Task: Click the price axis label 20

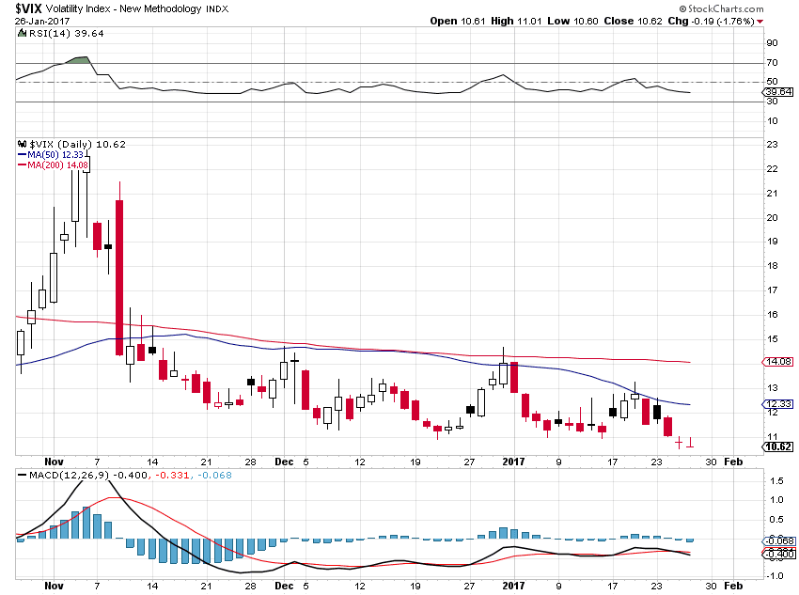Action: pyautogui.click(x=772, y=217)
